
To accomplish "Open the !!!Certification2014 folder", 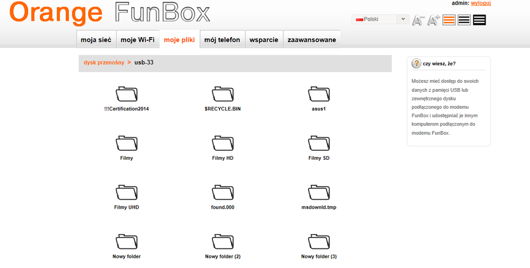I will click(x=126, y=94).
